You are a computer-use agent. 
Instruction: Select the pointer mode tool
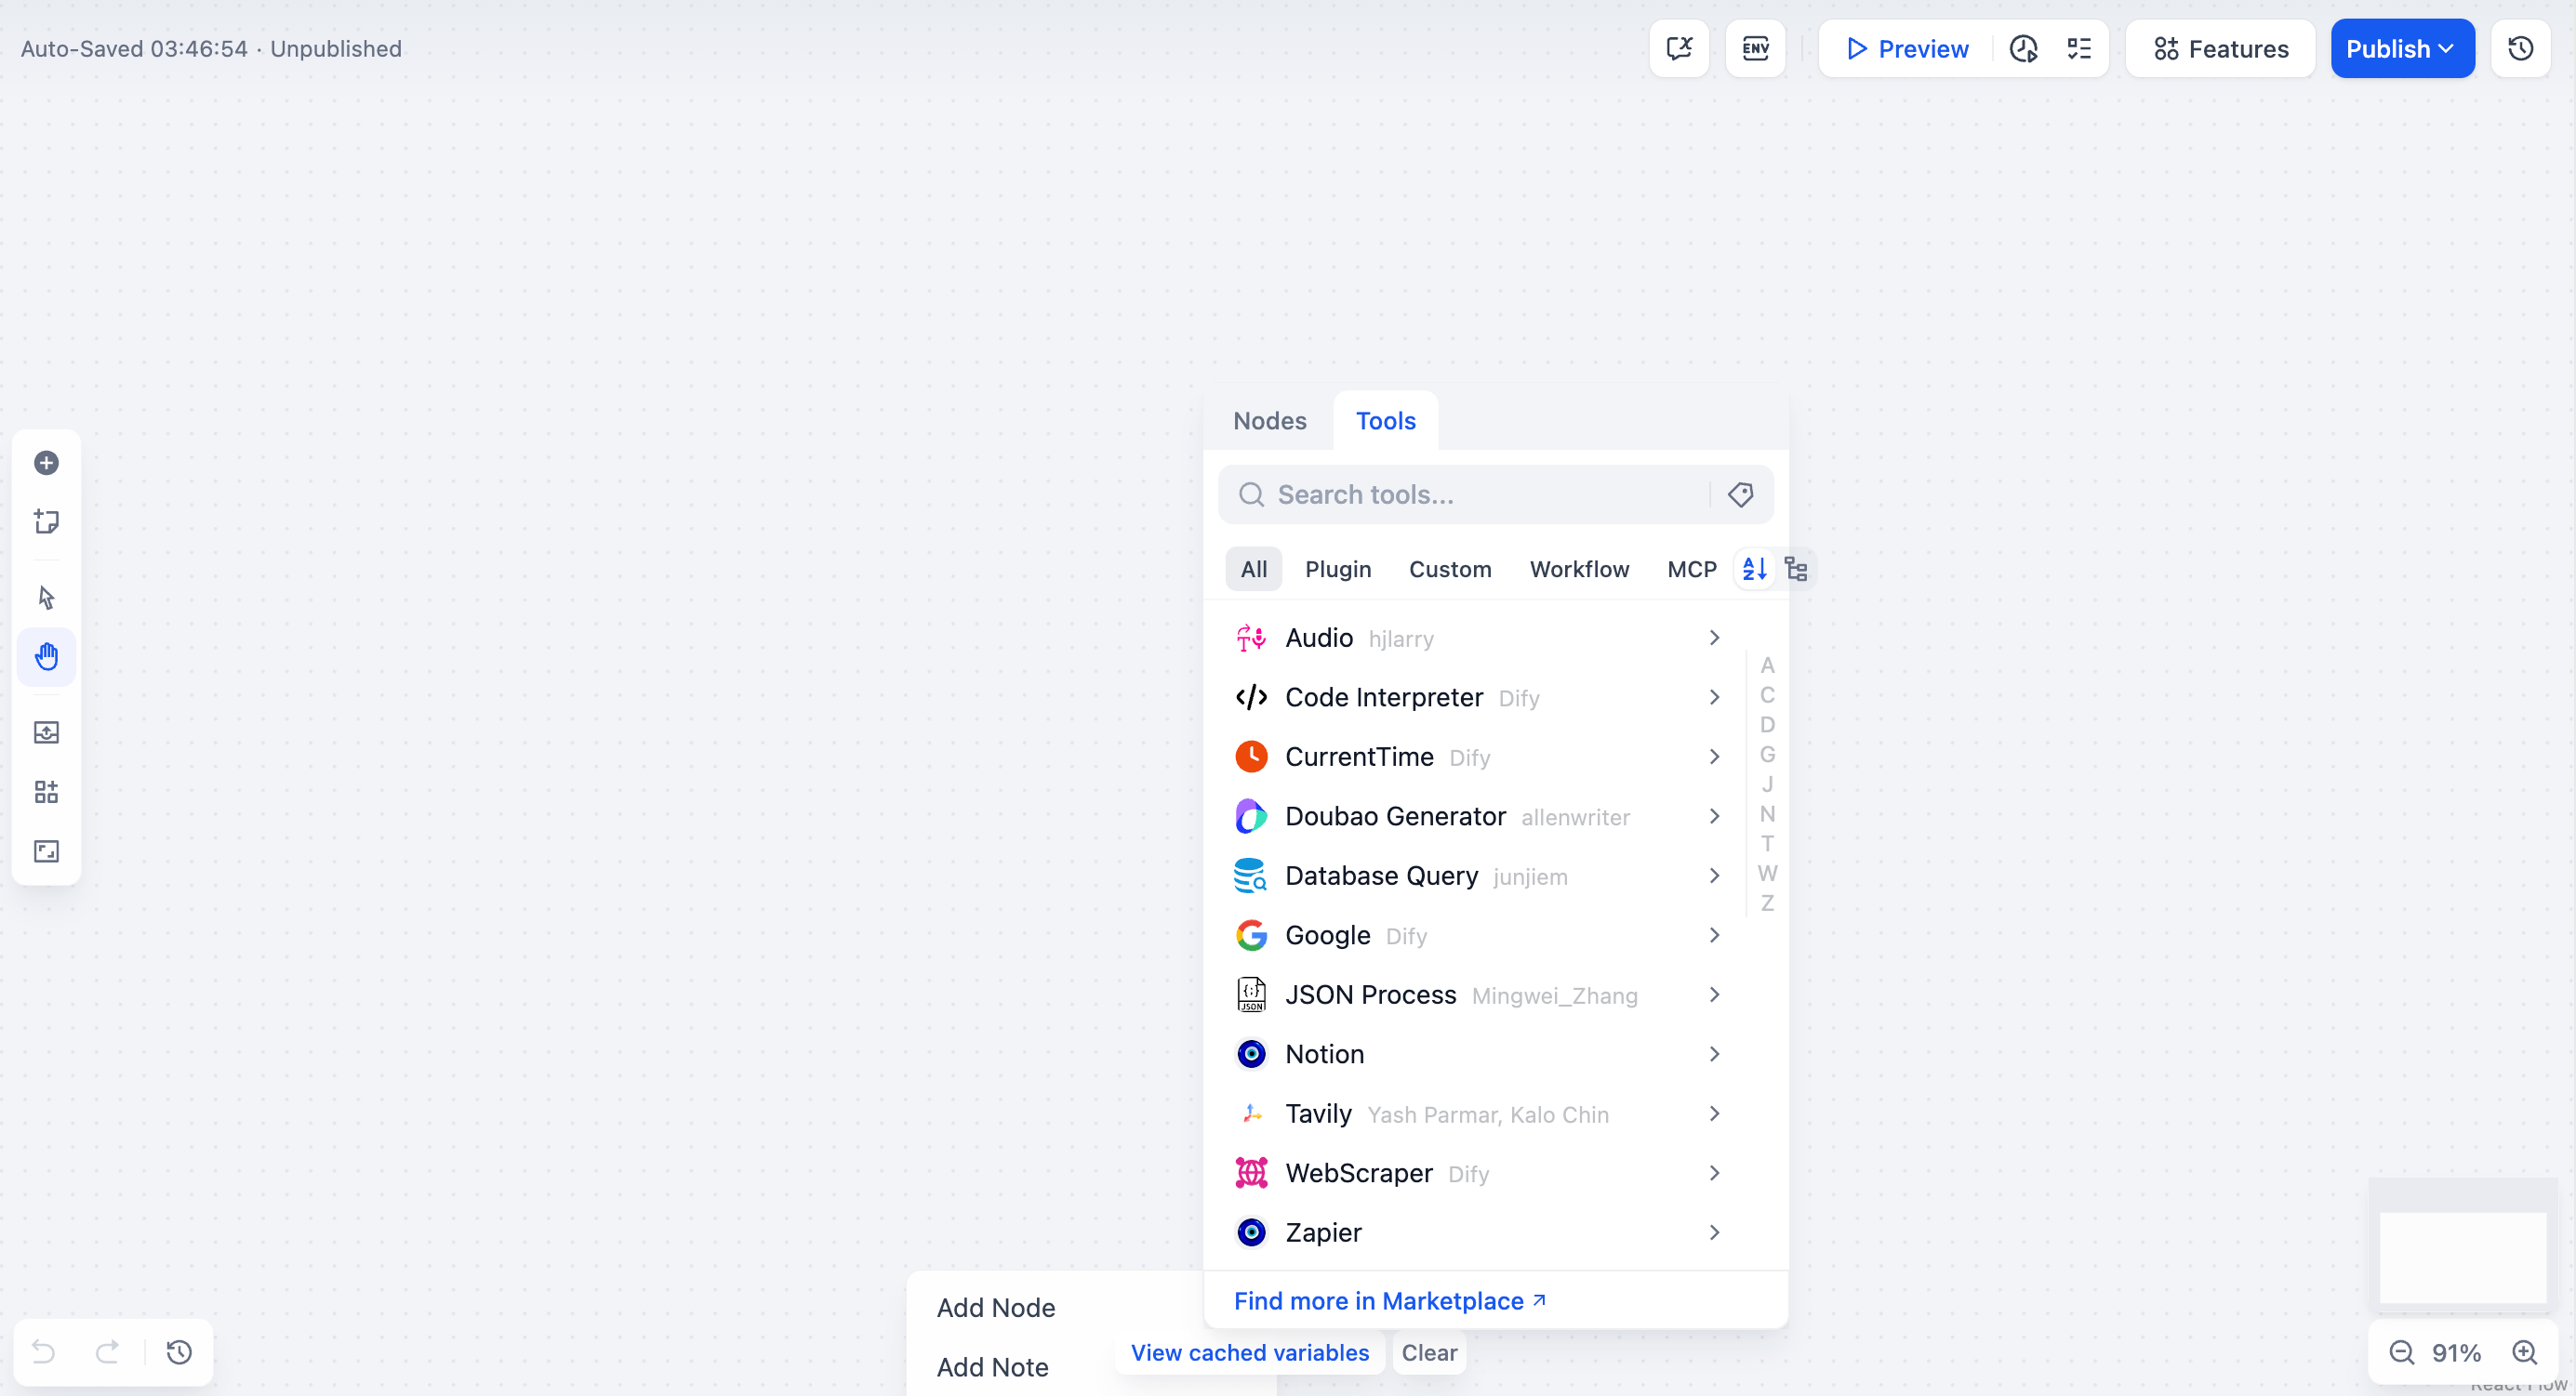coord(46,598)
